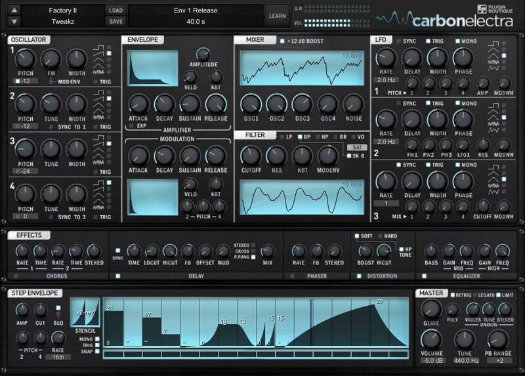Click the Master Glide knob
Viewport: 525px width, 376px height.
pyautogui.click(x=430, y=309)
